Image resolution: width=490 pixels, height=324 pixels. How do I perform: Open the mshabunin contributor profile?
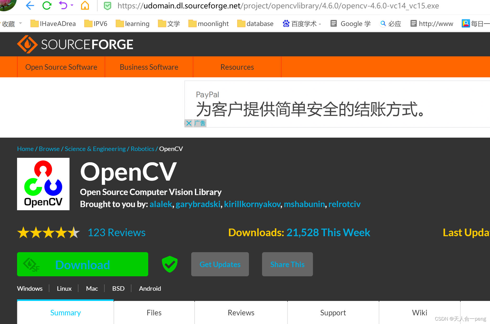[x=304, y=204]
